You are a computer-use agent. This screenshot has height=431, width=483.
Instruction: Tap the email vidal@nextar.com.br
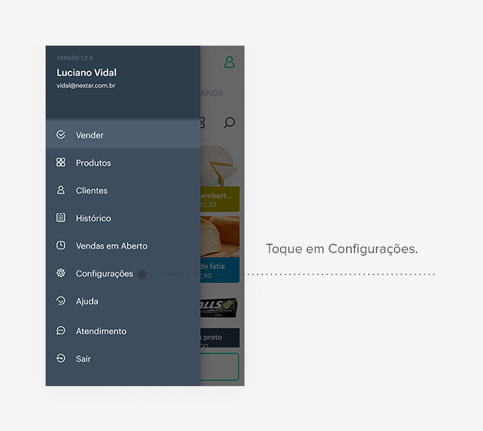click(x=86, y=86)
